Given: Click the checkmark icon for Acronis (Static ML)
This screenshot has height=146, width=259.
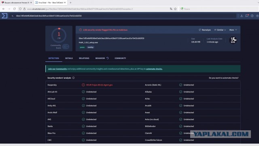Looking at the screenshot, I should [180, 85].
